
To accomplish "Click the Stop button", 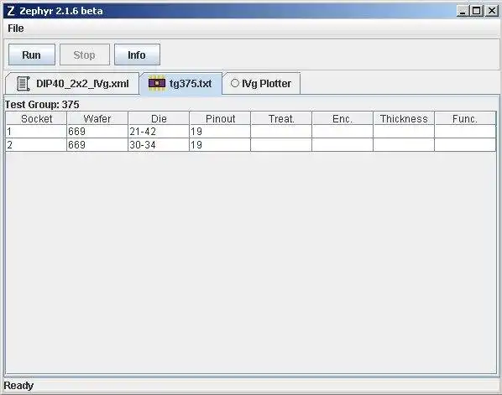I will [x=85, y=55].
